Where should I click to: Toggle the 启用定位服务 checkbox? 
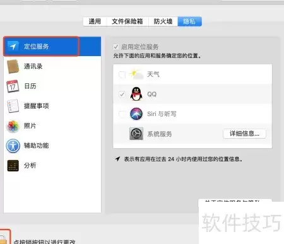tap(116, 47)
